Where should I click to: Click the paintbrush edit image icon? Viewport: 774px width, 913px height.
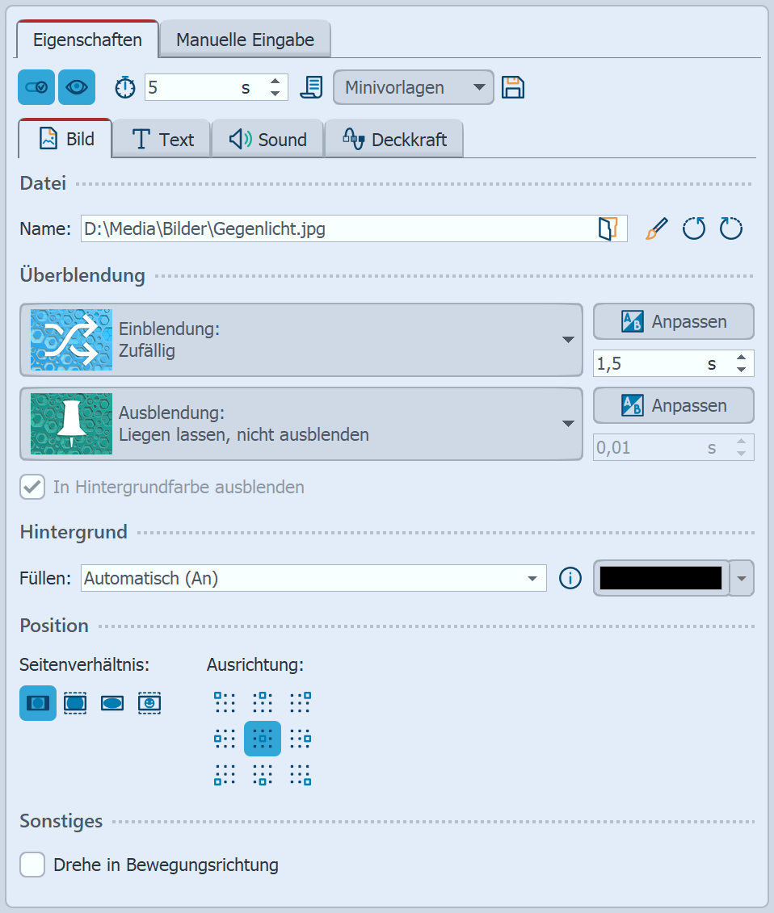656,229
